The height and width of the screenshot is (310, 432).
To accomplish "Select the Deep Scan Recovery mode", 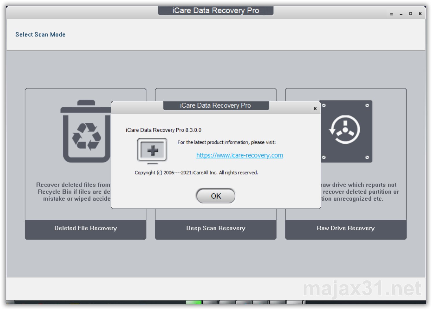I will point(215,228).
